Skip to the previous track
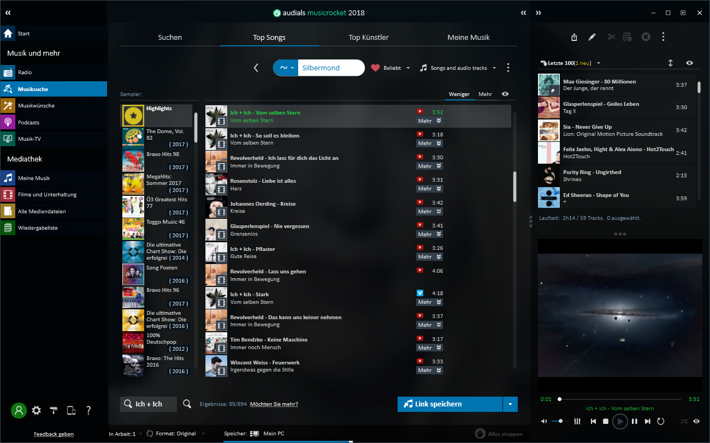 (593, 421)
